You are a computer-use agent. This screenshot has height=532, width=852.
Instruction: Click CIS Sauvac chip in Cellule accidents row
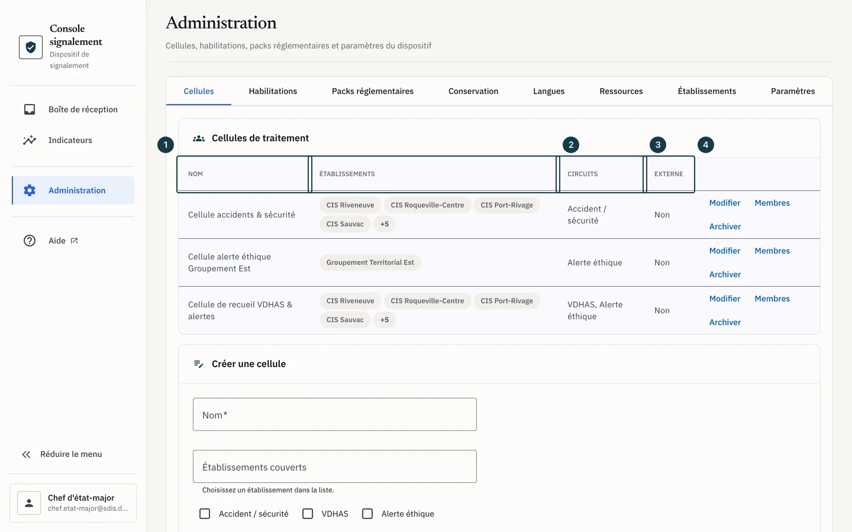(x=345, y=224)
